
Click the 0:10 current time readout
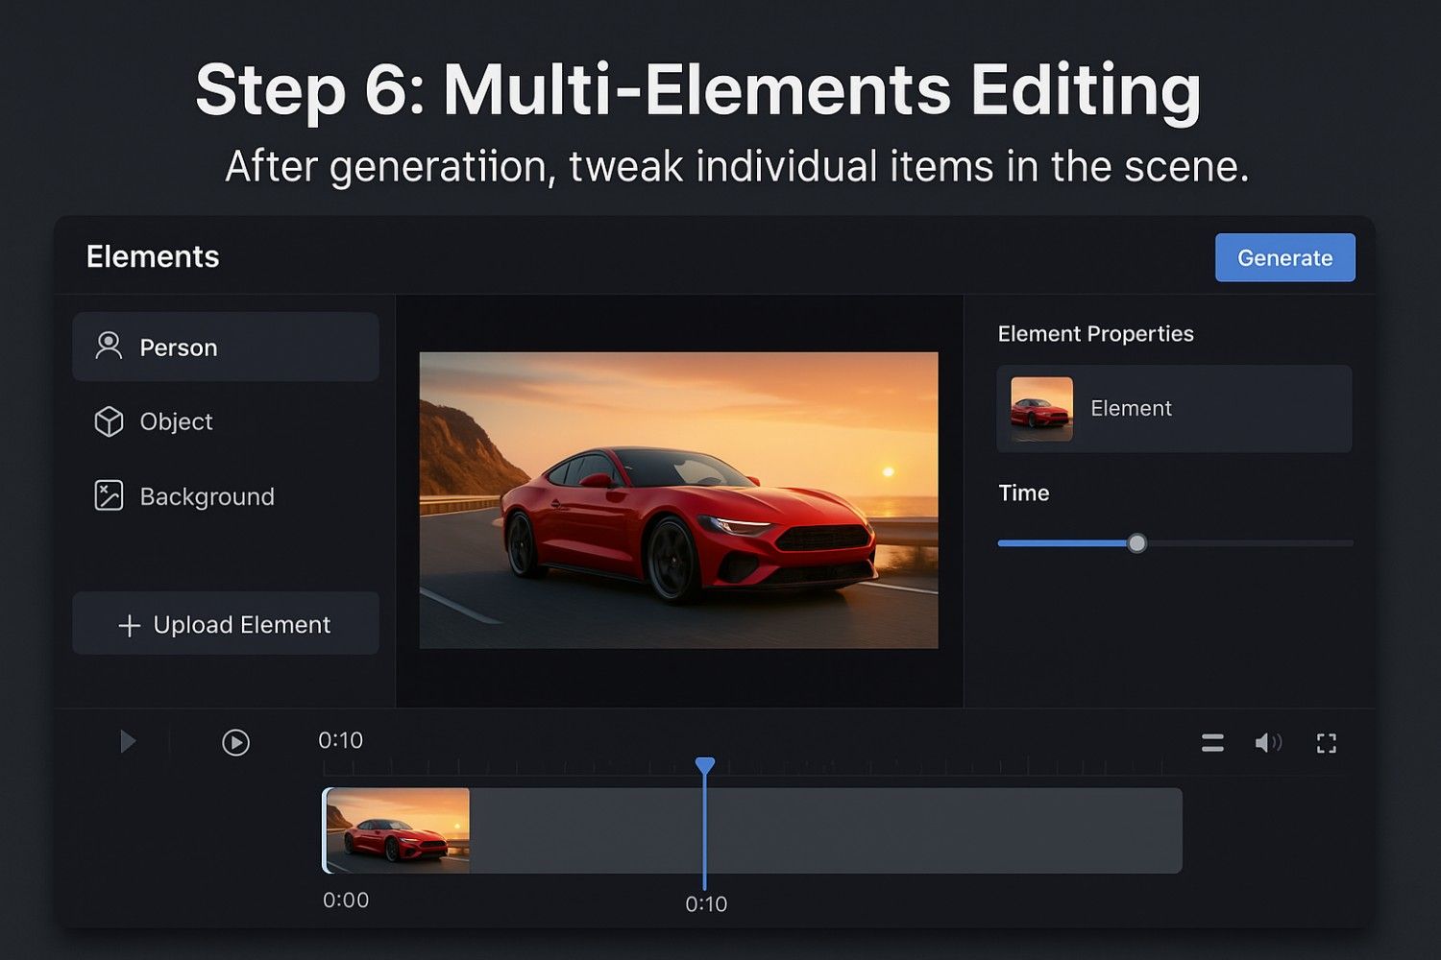pos(341,740)
